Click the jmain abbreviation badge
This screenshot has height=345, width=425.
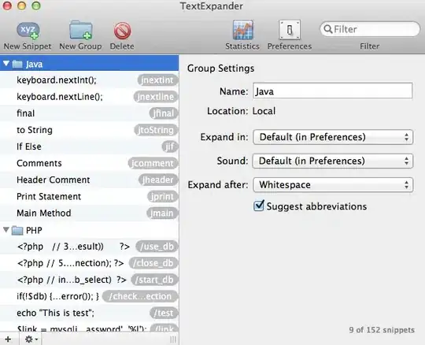pyautogui.click(x=162, y=213)
